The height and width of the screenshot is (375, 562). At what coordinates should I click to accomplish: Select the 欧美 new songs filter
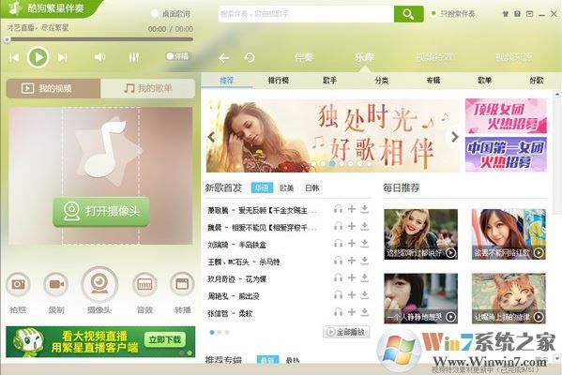click(287, 188)
